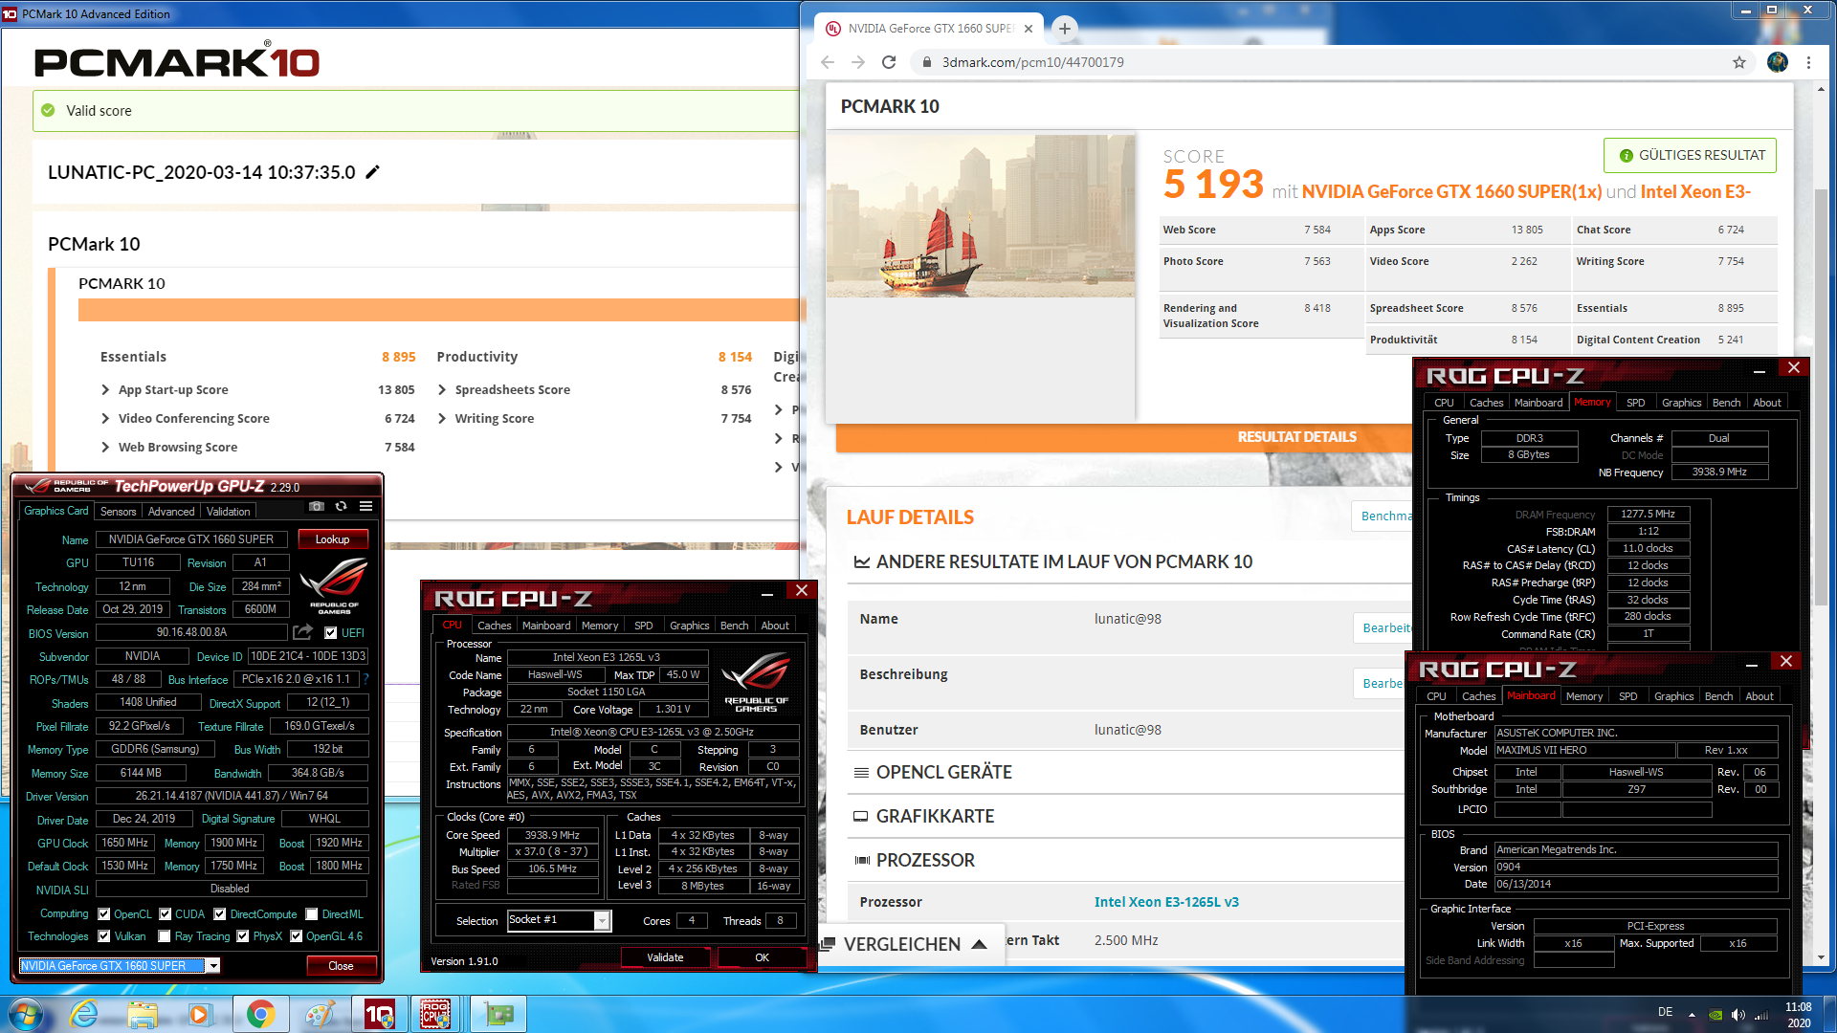Switch to GPU-Z in the taskbar

click(x=498, y=1014)
